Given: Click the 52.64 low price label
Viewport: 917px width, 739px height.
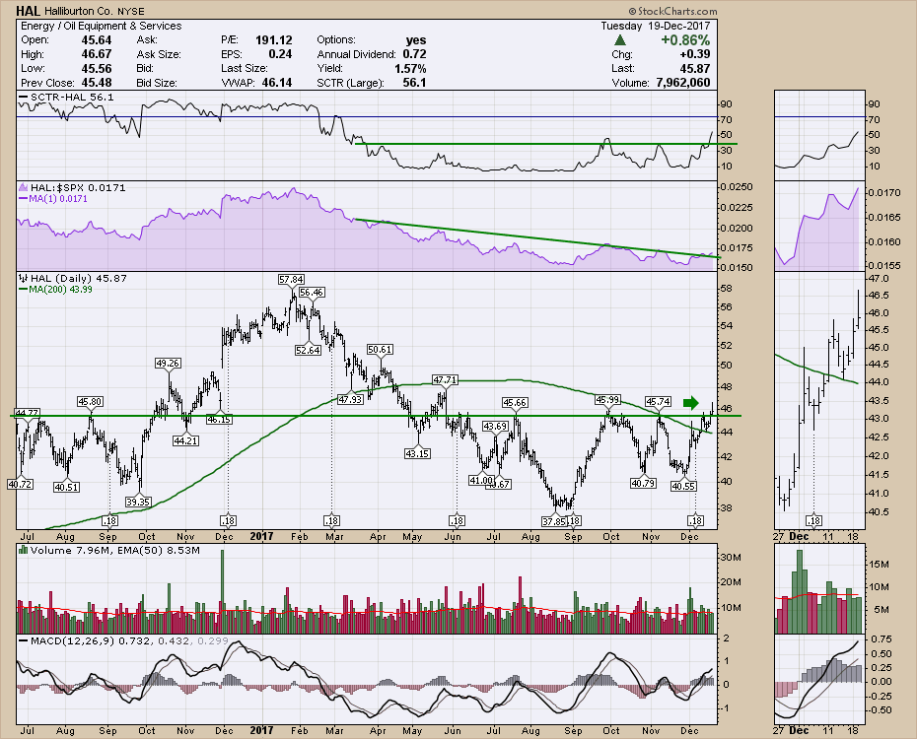Looking at the screenshot, I should point(308,350).
